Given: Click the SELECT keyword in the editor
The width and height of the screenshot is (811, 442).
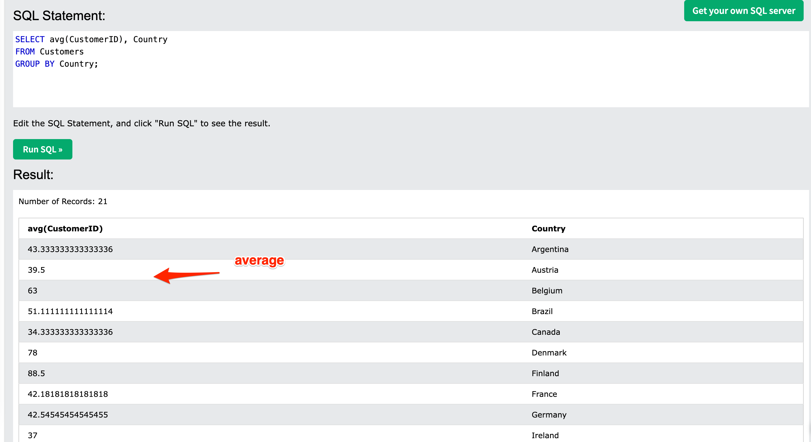Looking at the screenshot, I should click(x=30, y=39).
